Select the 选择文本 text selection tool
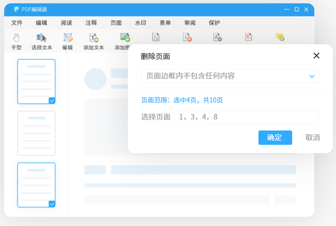The height and width of the screenshot is (226, 336). 42,42
